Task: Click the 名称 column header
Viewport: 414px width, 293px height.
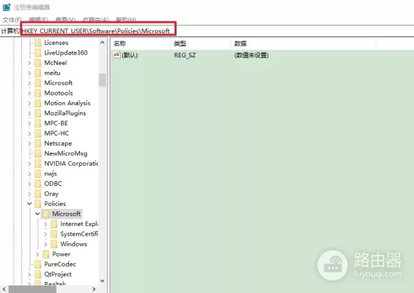Action: coord(121,43)
